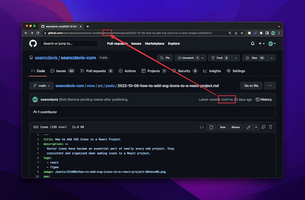Open the notifications bell
305x200 pixels.
pyautogui.click(x=253, y=44)
